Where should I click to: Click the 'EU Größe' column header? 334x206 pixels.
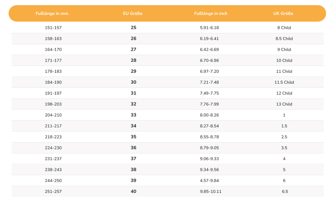point(133,13)
